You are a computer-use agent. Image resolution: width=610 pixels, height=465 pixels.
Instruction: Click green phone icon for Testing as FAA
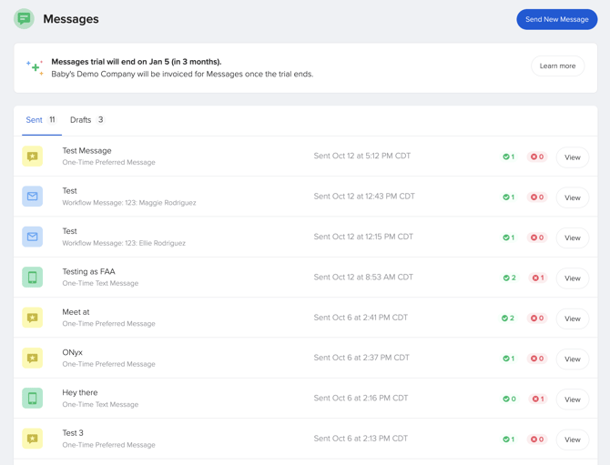33,278
